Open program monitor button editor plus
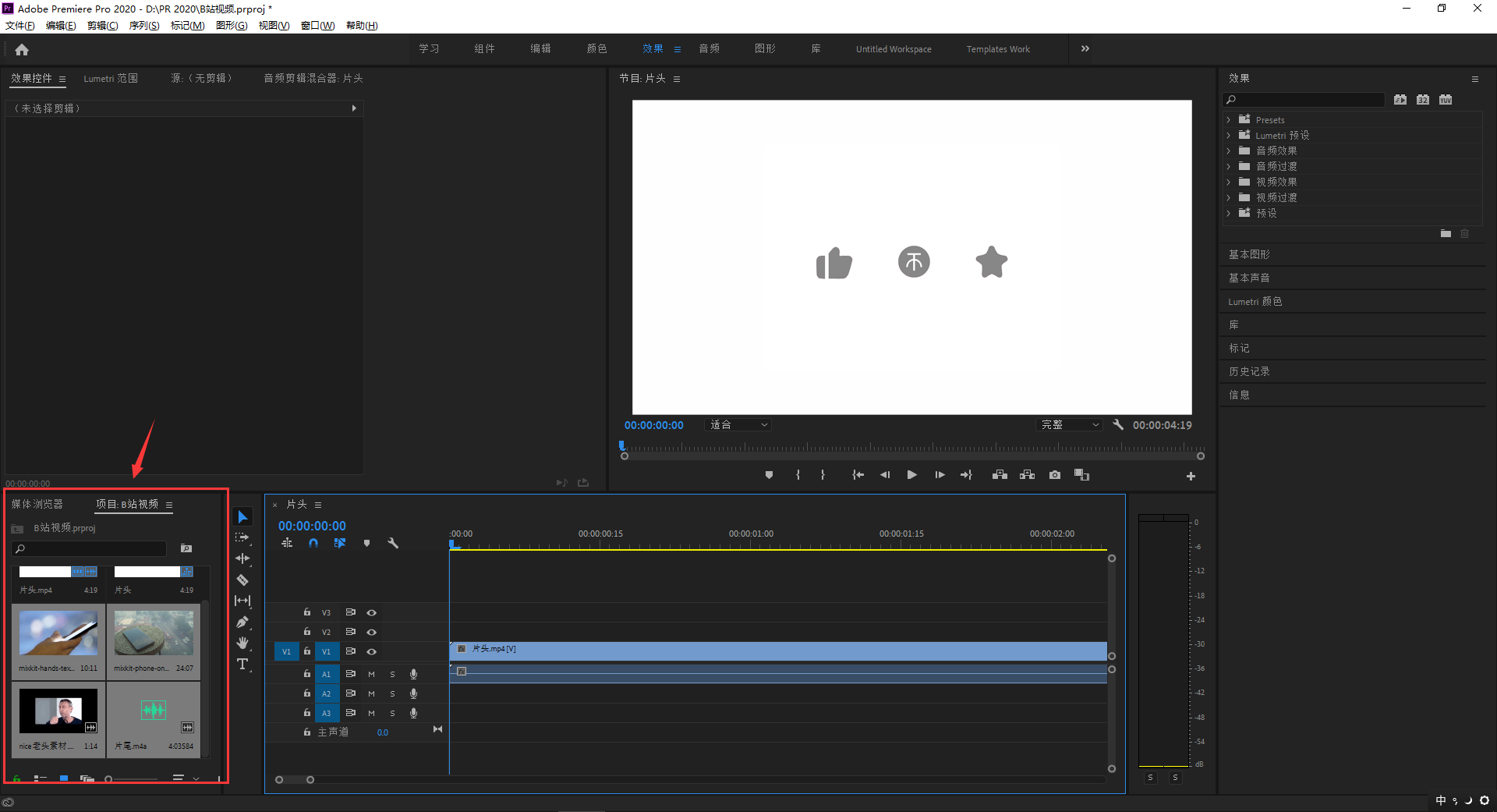The width and height of the screenshot is (1497, 812). coord(1191,476)
